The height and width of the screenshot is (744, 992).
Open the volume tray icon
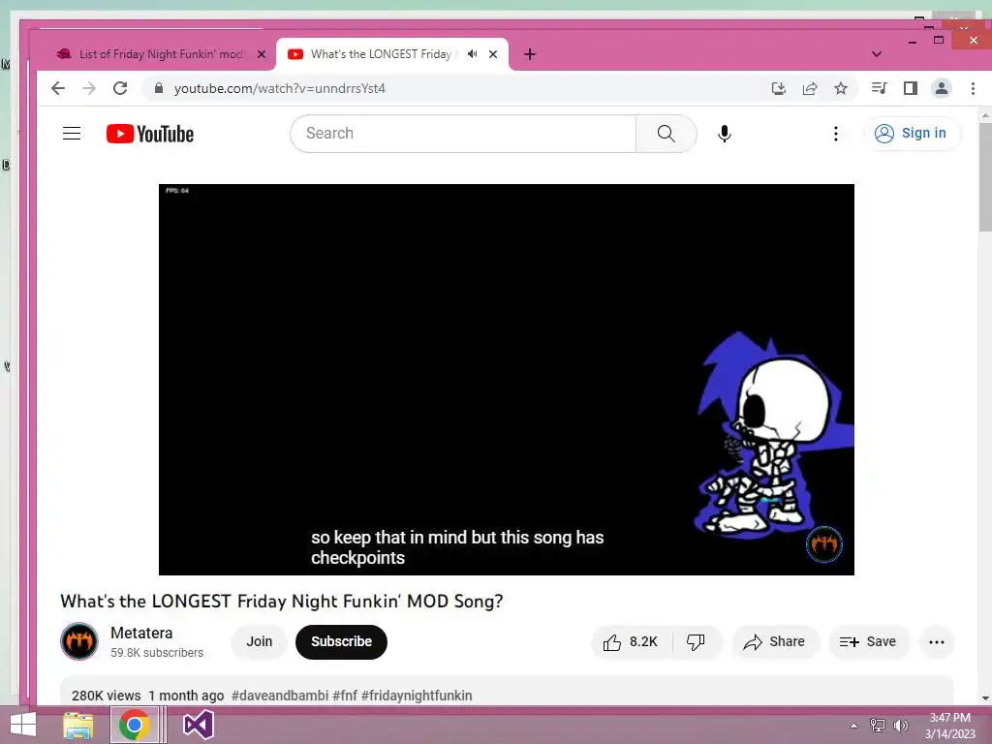[901, 726]
